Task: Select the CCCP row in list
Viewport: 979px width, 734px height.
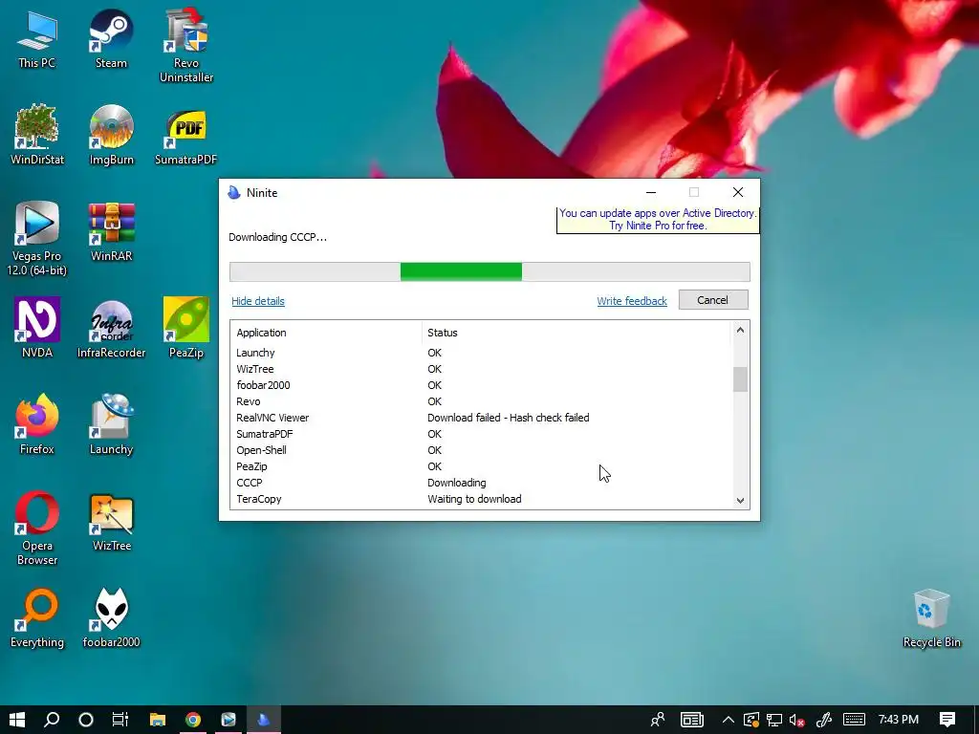Action: point(481,483)
